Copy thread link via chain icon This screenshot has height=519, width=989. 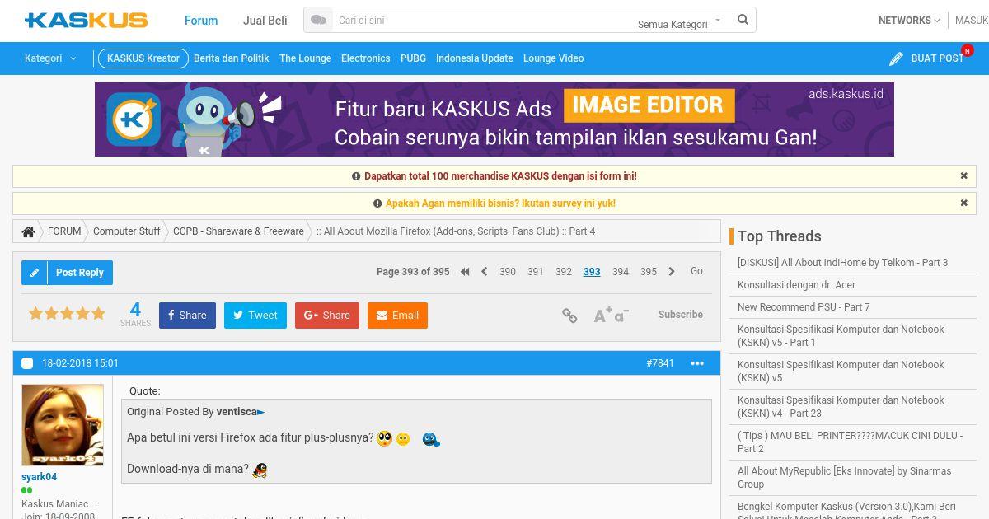tap(569, 316)
